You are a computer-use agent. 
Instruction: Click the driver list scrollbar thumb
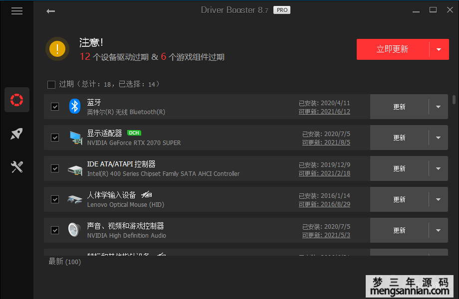[x=454, y=99]
